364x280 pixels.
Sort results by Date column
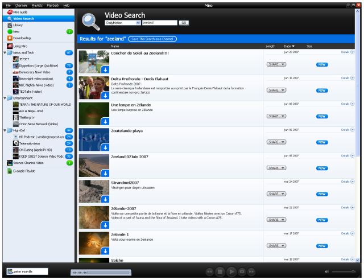tap(289, 46)
